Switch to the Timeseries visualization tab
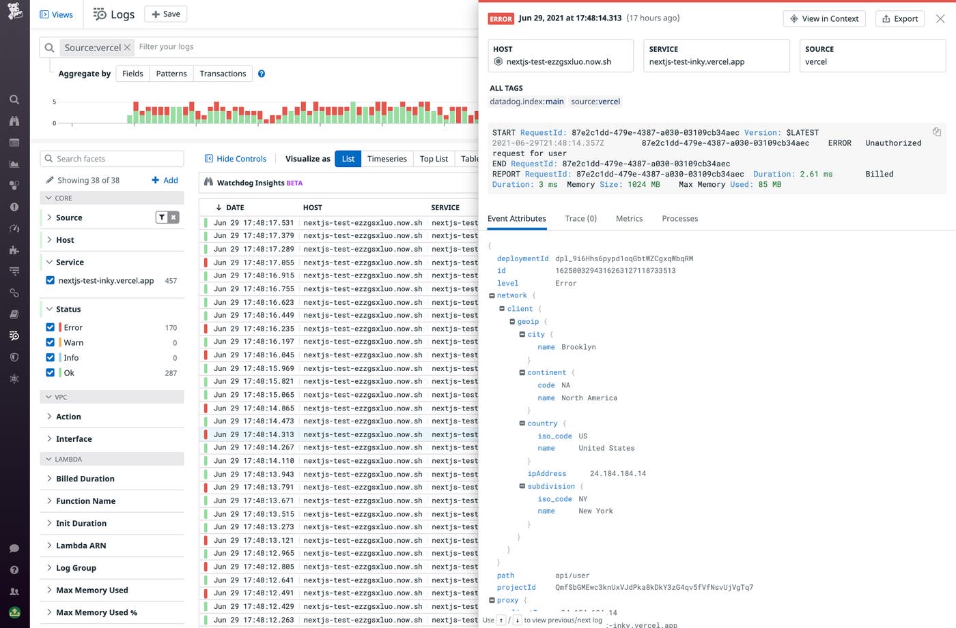Image resolution: width=956 pixels, height=628 pixels. [386, 158]
